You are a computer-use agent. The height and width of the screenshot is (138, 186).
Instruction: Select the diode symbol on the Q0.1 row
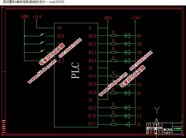127,44
